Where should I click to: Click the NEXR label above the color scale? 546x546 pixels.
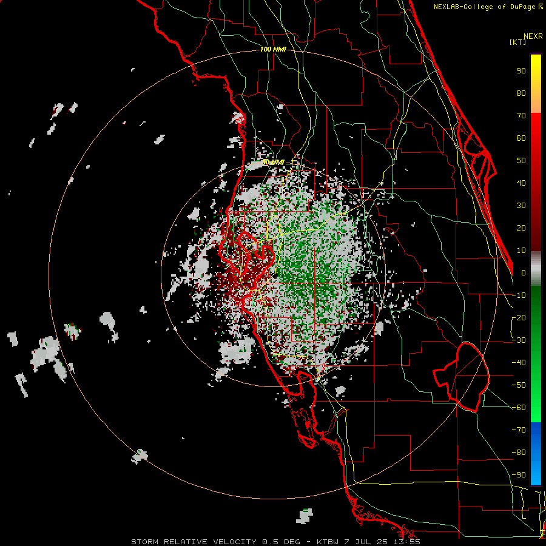pos(533,36)
